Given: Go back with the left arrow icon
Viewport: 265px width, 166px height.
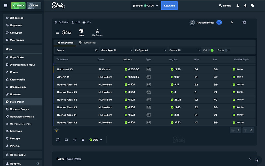Looking at the screenshot, I should click(x=250, y=159).
